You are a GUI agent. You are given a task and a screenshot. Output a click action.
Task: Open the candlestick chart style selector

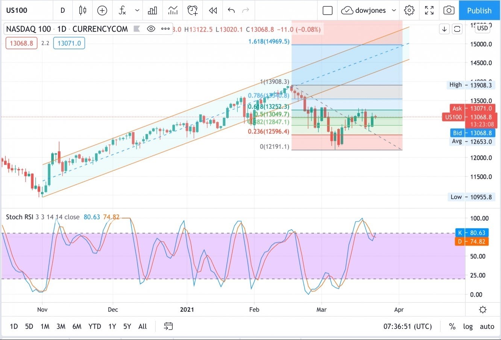(x=82, y=11)
